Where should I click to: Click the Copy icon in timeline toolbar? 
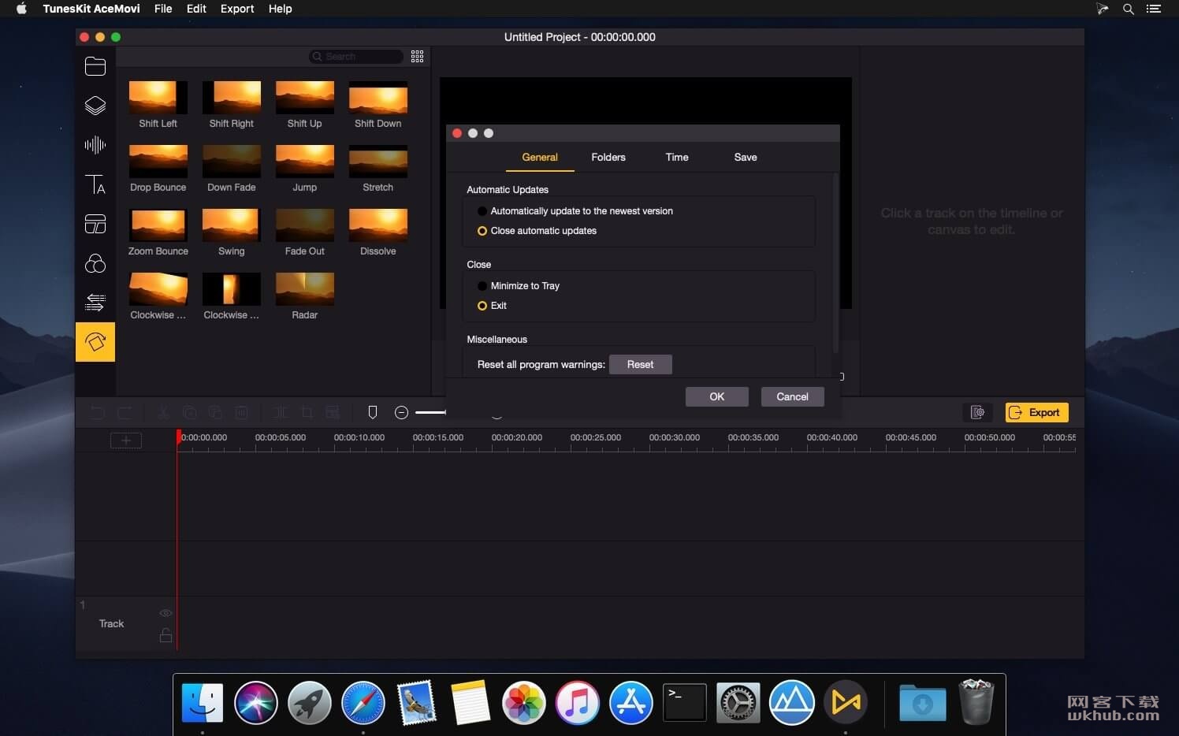coord(189,412)
